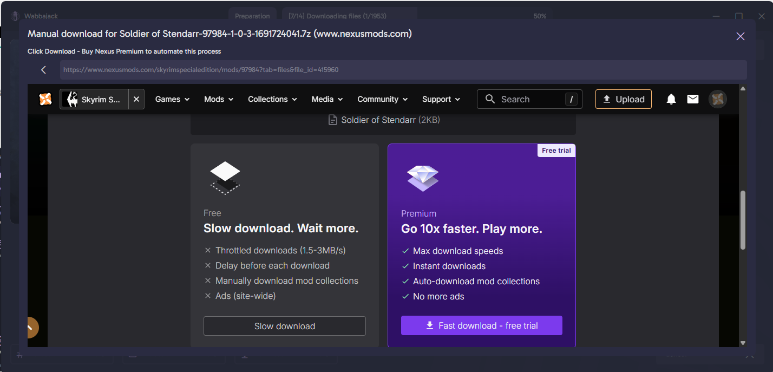Open the Support dropdown menu
The width and height of the screenshot is (773, 372).
pyautogui.click(x=441, y=99)
